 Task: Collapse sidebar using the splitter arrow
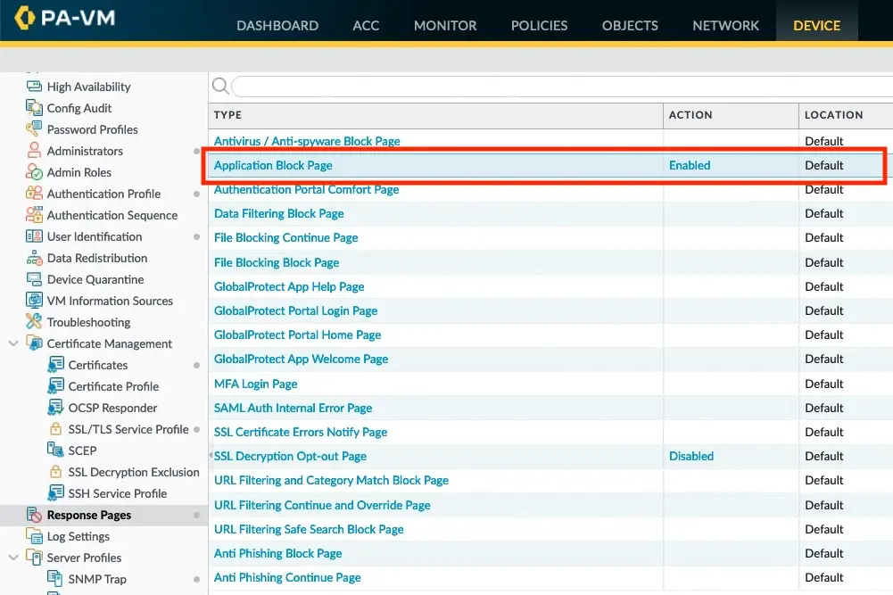coord(211,455)
